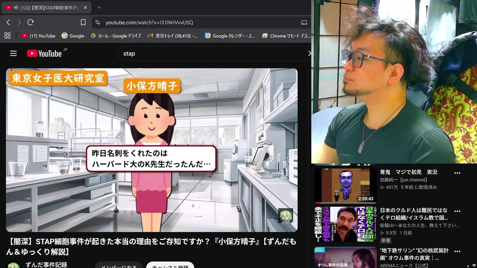Viewport: 477px width, 268px height.
Task: Click the video title 【闇深】STAP細胞事件
Action: pyautogui.click(x=152, y=247)
